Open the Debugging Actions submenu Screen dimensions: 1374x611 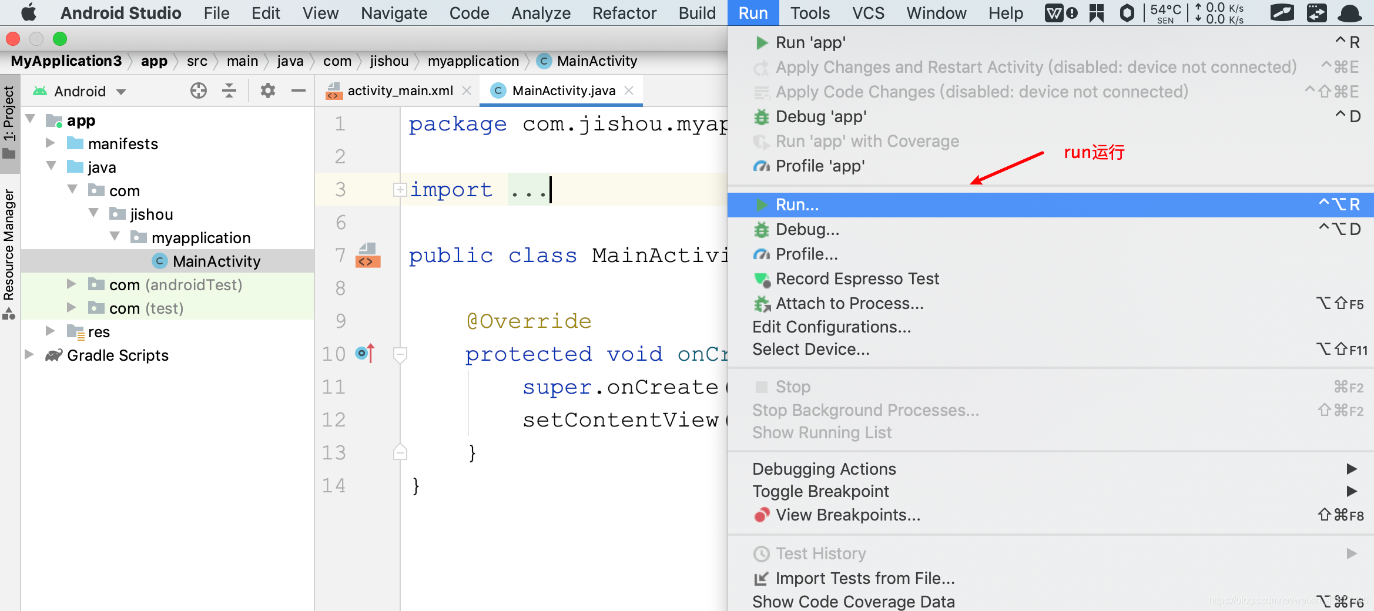pos(1051,469)
